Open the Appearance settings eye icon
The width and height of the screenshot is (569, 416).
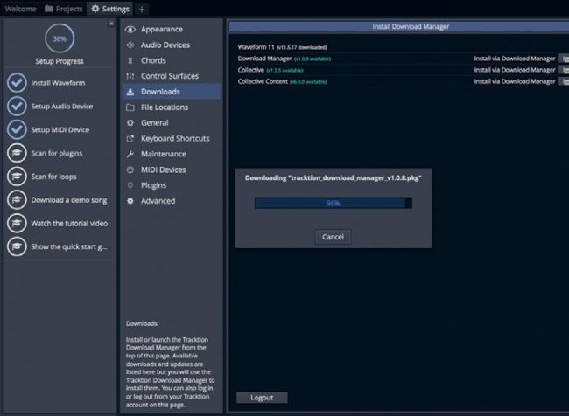pos(130,30)
